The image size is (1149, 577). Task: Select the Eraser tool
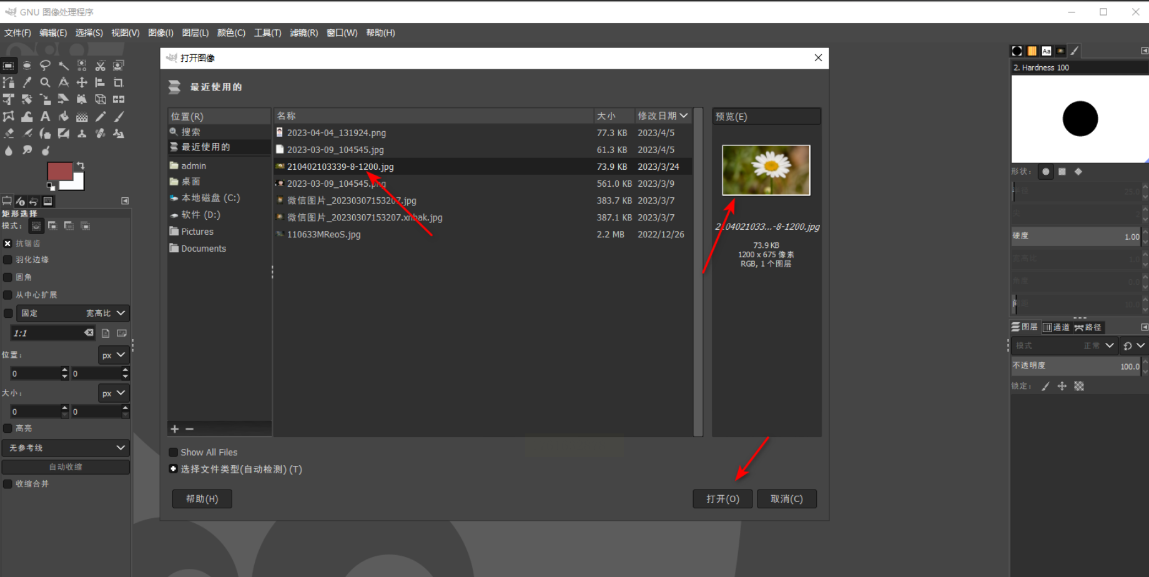pyautogui.click(x=9, y=134)
